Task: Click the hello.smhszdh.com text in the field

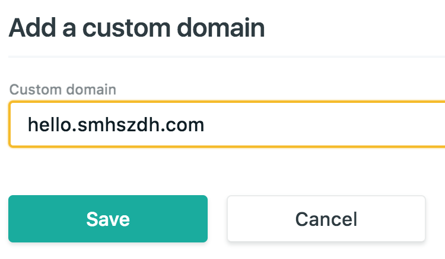Action: coord(116,124)
